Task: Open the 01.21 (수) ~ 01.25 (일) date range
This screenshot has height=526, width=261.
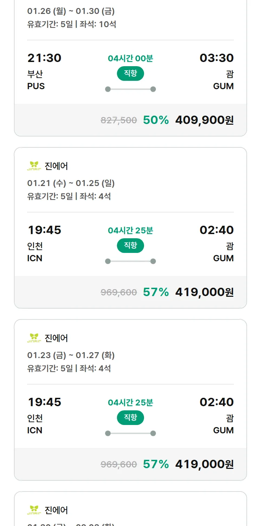Action: pos(71,183)
